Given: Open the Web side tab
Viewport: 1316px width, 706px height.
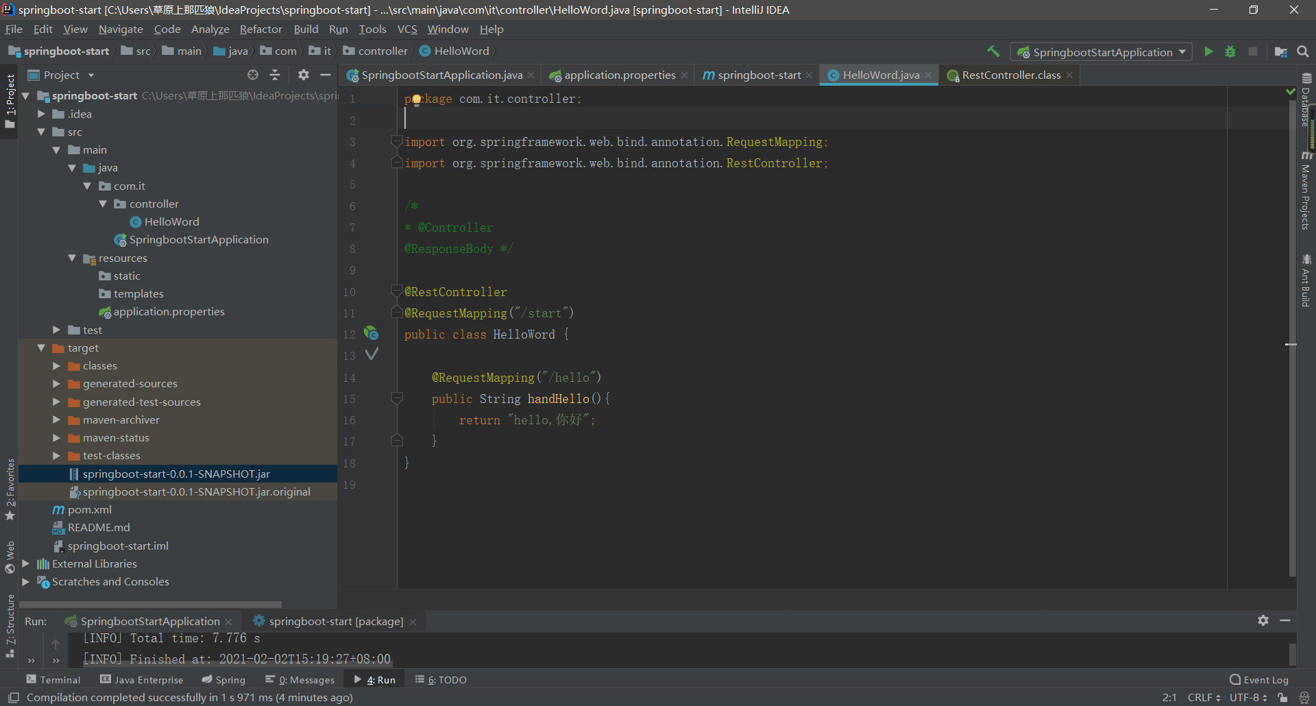Looking at the screenshot, I should point(10,557).
